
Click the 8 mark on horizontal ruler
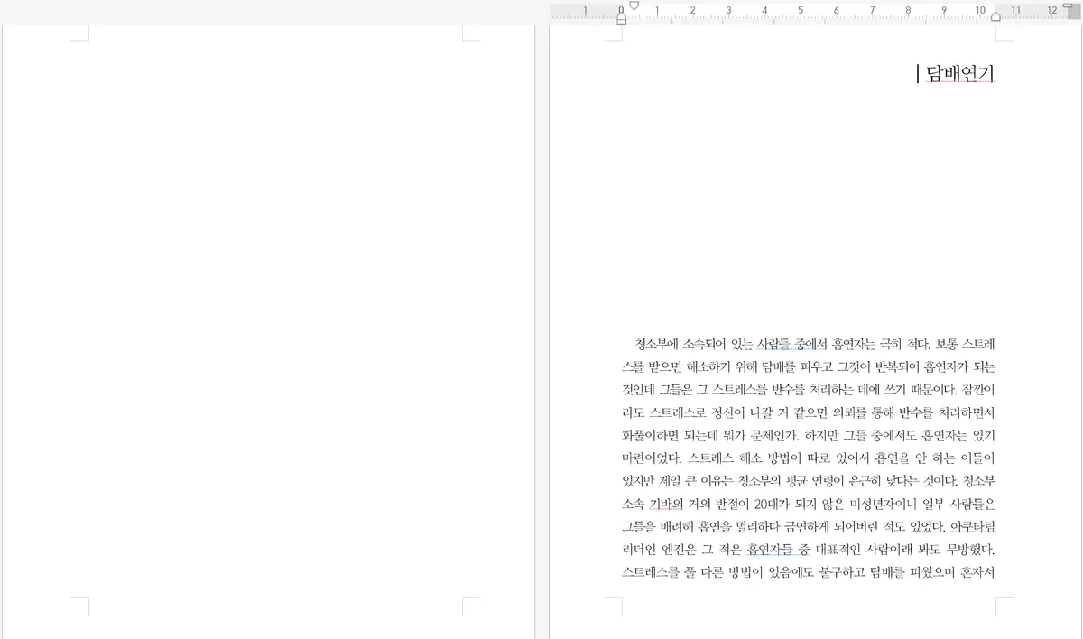click(908, 11)
